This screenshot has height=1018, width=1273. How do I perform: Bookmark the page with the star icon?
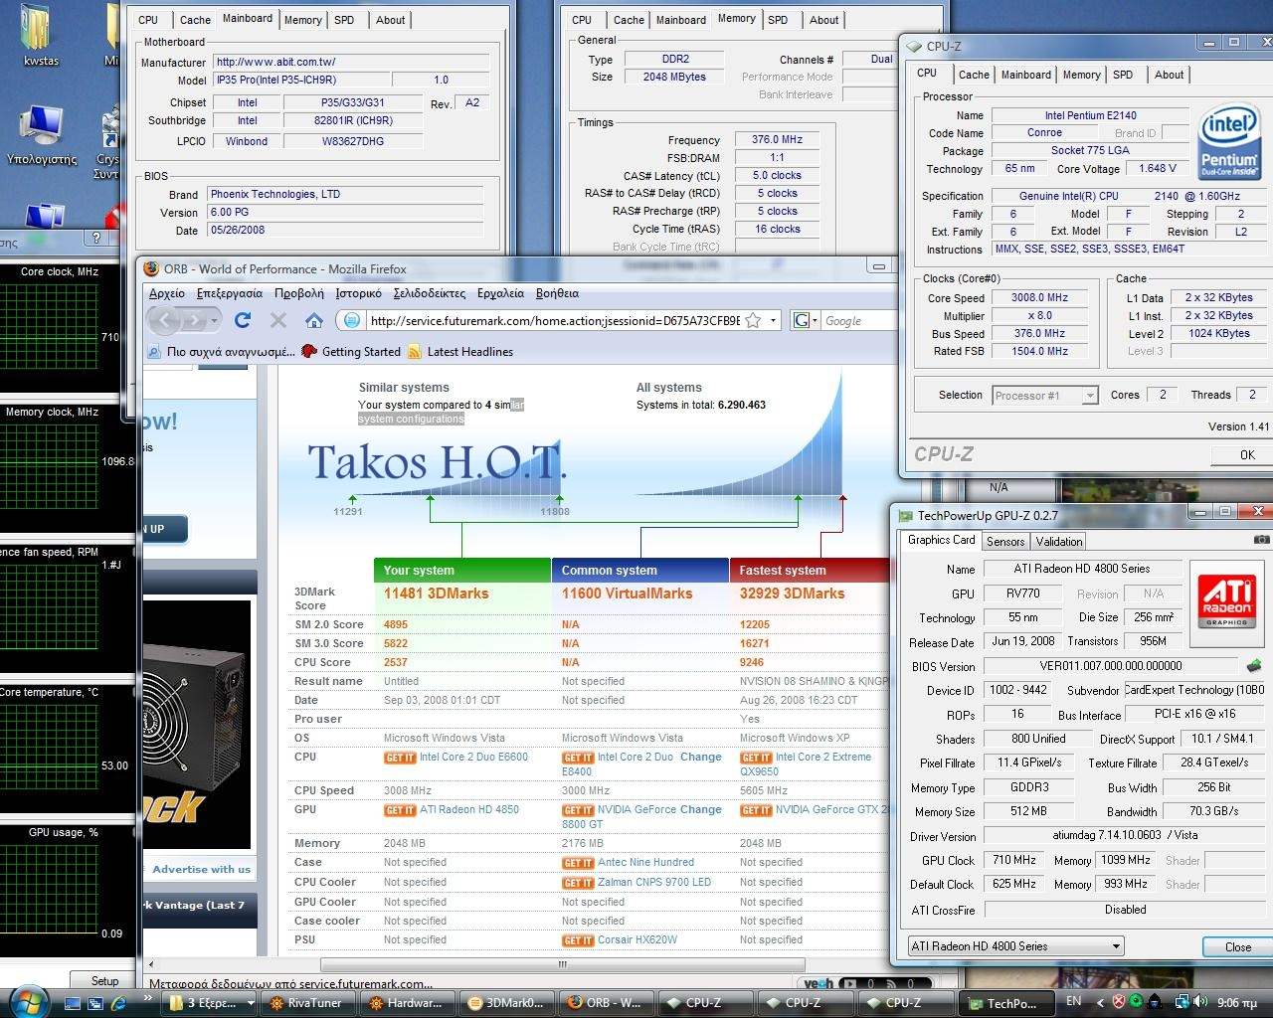[753, 320]
